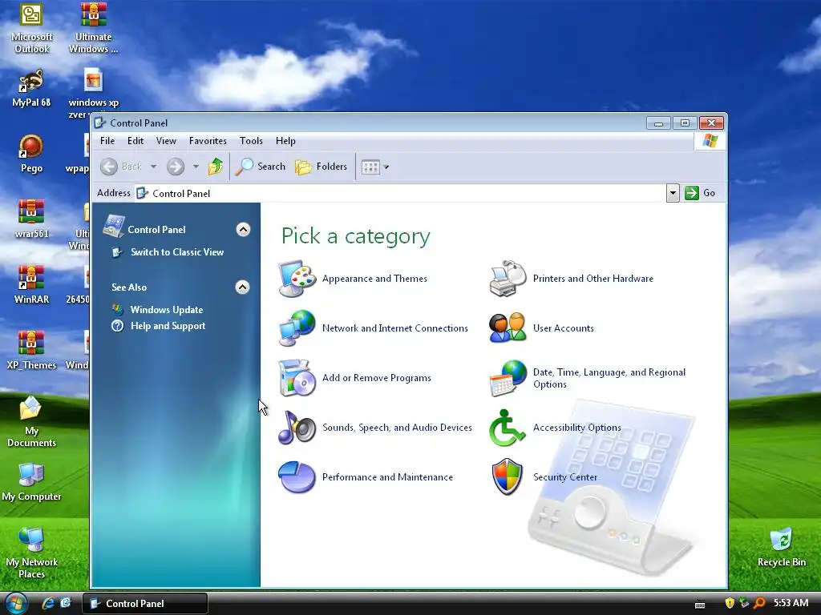
Task: Open the Help and Support link
Action: [x=168, y=326]
